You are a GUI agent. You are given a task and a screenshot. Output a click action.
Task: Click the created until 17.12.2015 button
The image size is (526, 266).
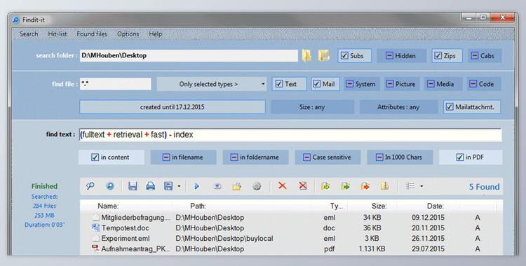click(x=173, y=107)
